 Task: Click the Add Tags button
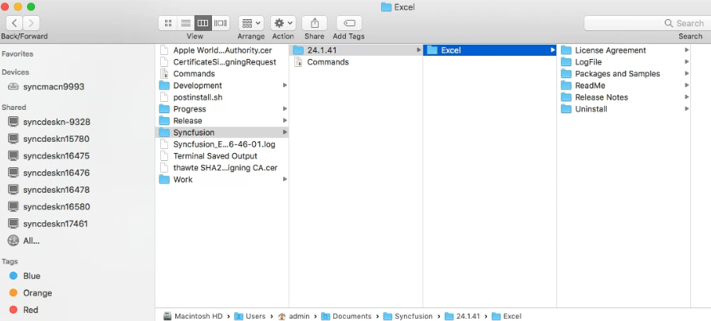[x=348, y=23]
